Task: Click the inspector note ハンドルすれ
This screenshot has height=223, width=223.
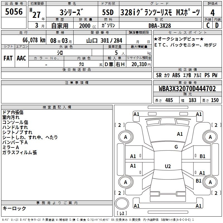Action: click(x=15, y=127)
